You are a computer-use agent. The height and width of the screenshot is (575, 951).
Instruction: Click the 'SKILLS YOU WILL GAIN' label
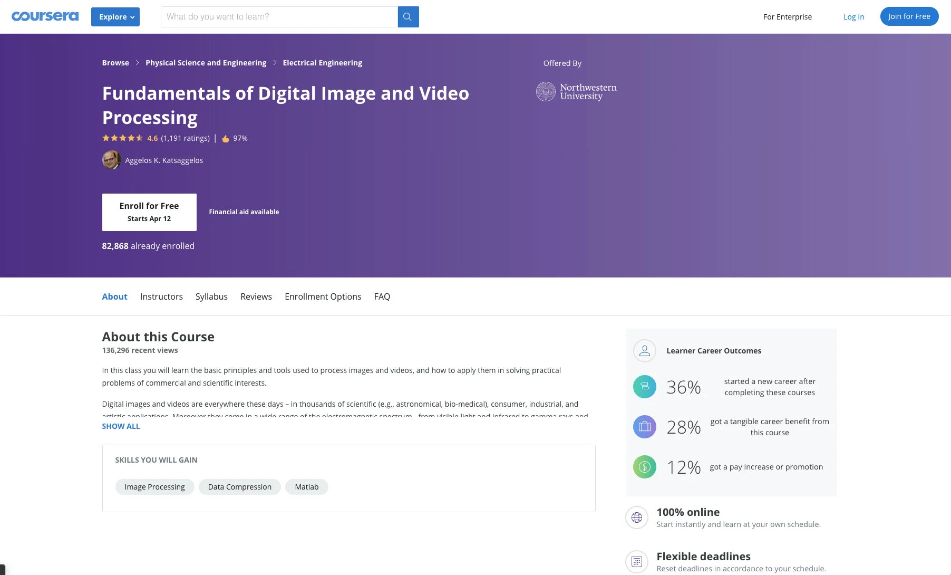tap(156, 460)
